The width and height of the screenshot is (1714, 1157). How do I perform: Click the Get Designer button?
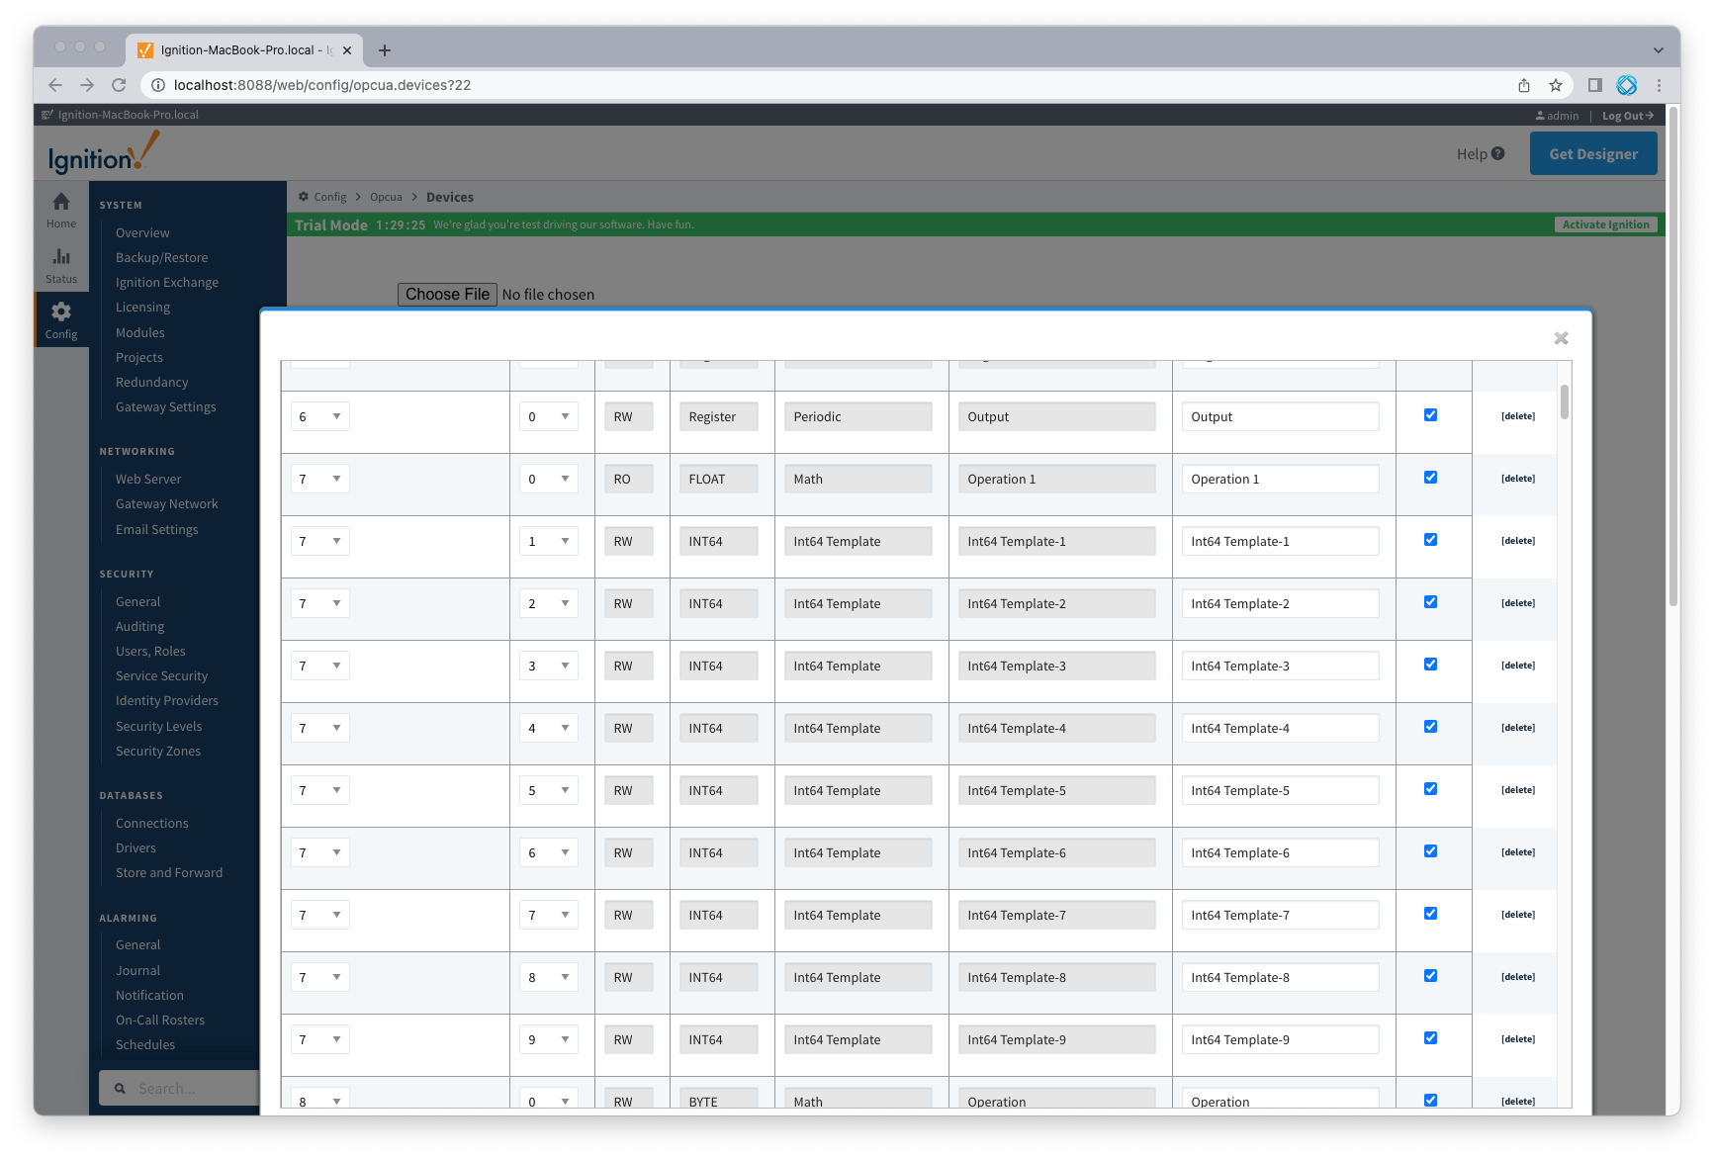(x=1592, y=153)
